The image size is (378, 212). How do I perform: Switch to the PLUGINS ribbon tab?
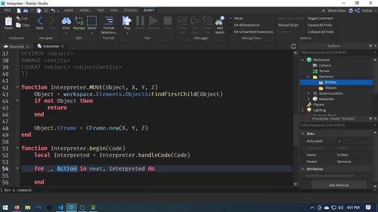point(131,11)
